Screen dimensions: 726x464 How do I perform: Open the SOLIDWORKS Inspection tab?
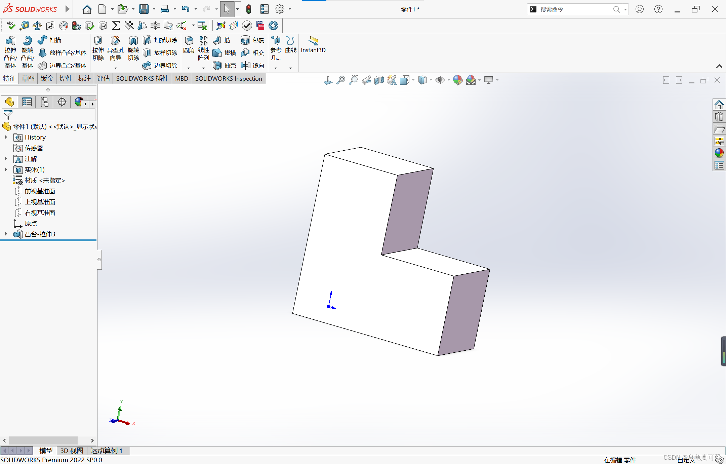pos(229,78)
